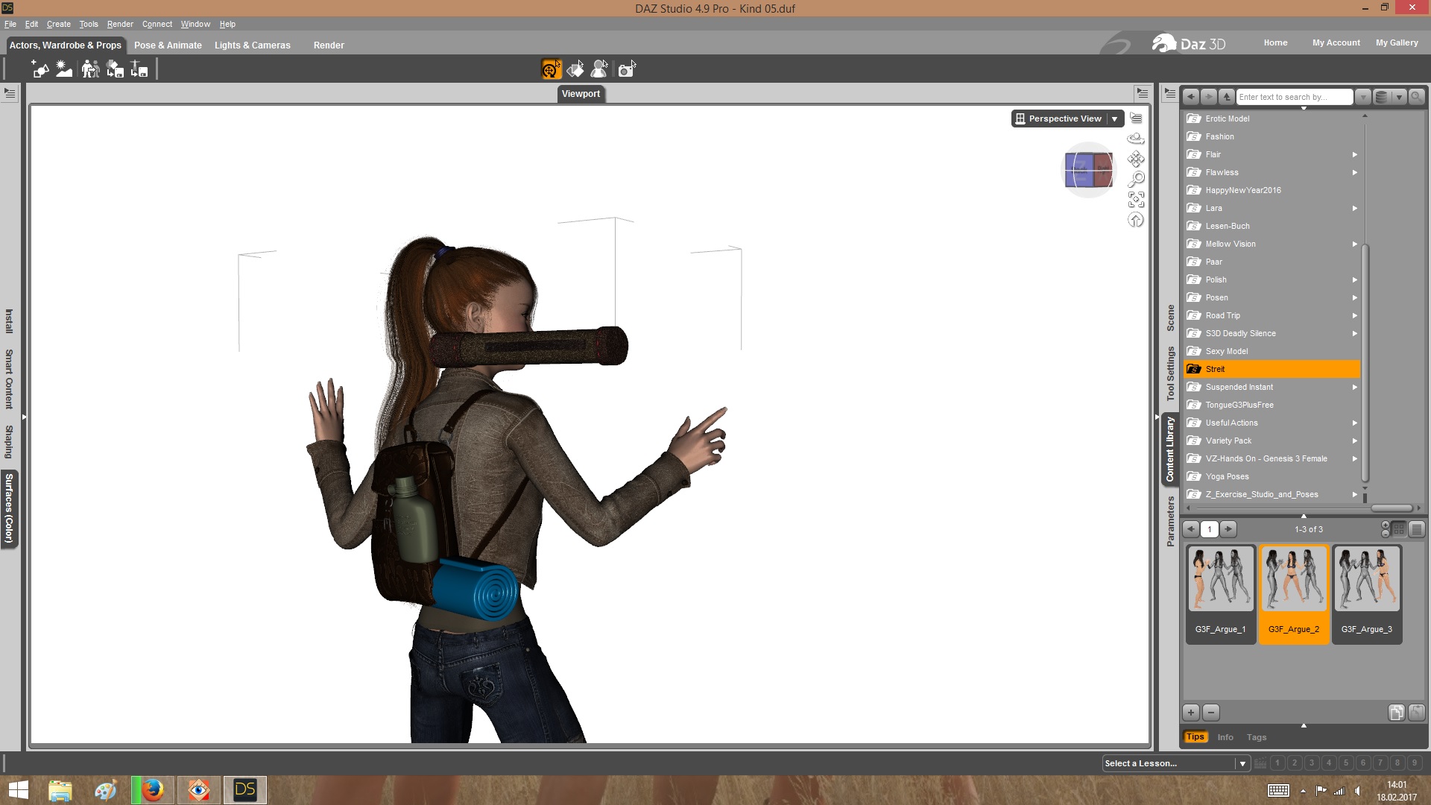Click the viewport zoom magnifier icon
The image size is (1431, 805).
tap(1136, 179)
